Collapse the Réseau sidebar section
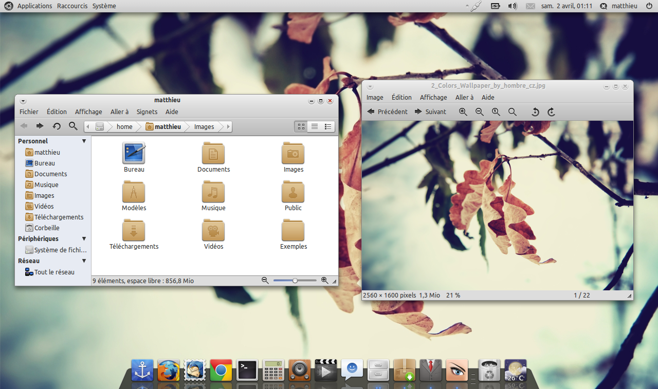The width and height of the screenshot is (658, 389). point(84,261)
